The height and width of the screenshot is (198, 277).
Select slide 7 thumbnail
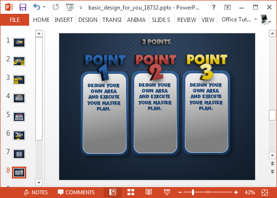coord(19,154)
